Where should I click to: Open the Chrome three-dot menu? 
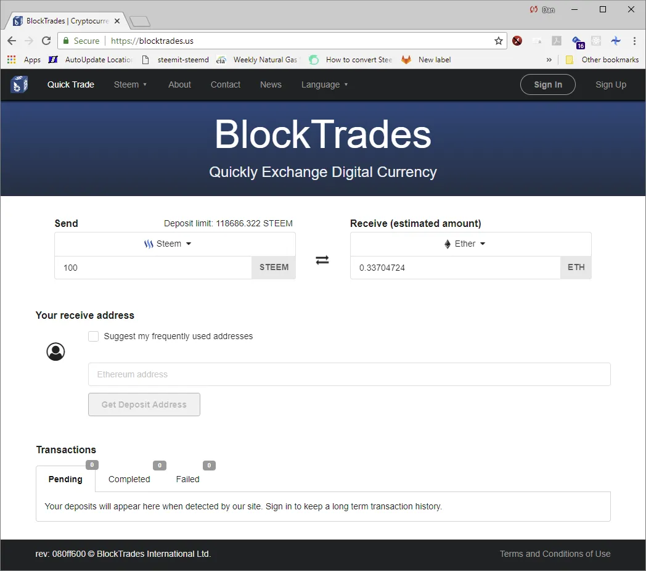(634, 41)
